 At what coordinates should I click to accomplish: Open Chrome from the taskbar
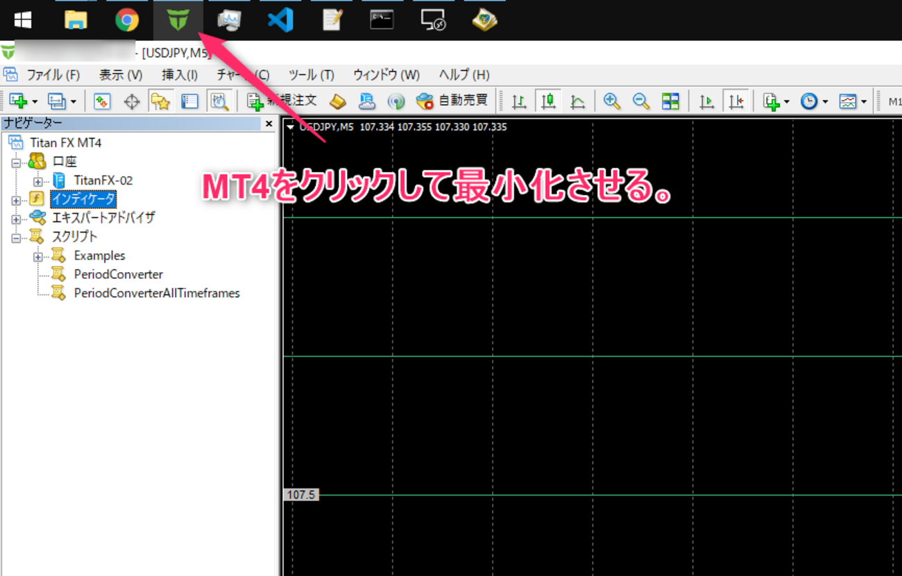coord(128,20)
